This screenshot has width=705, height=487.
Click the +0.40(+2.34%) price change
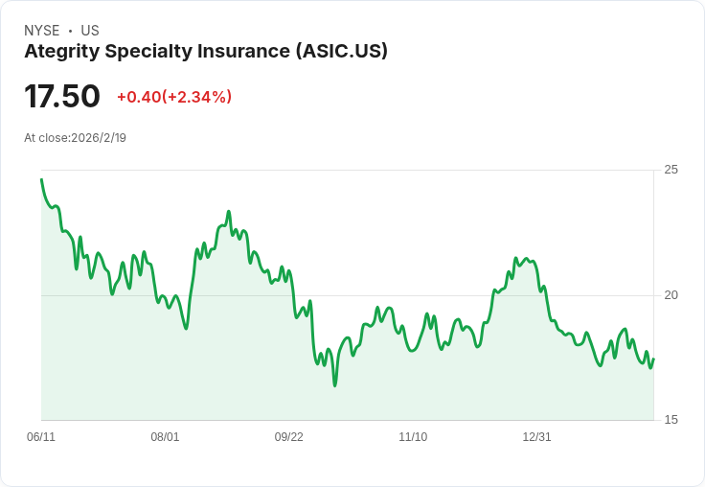click(174, 97)
